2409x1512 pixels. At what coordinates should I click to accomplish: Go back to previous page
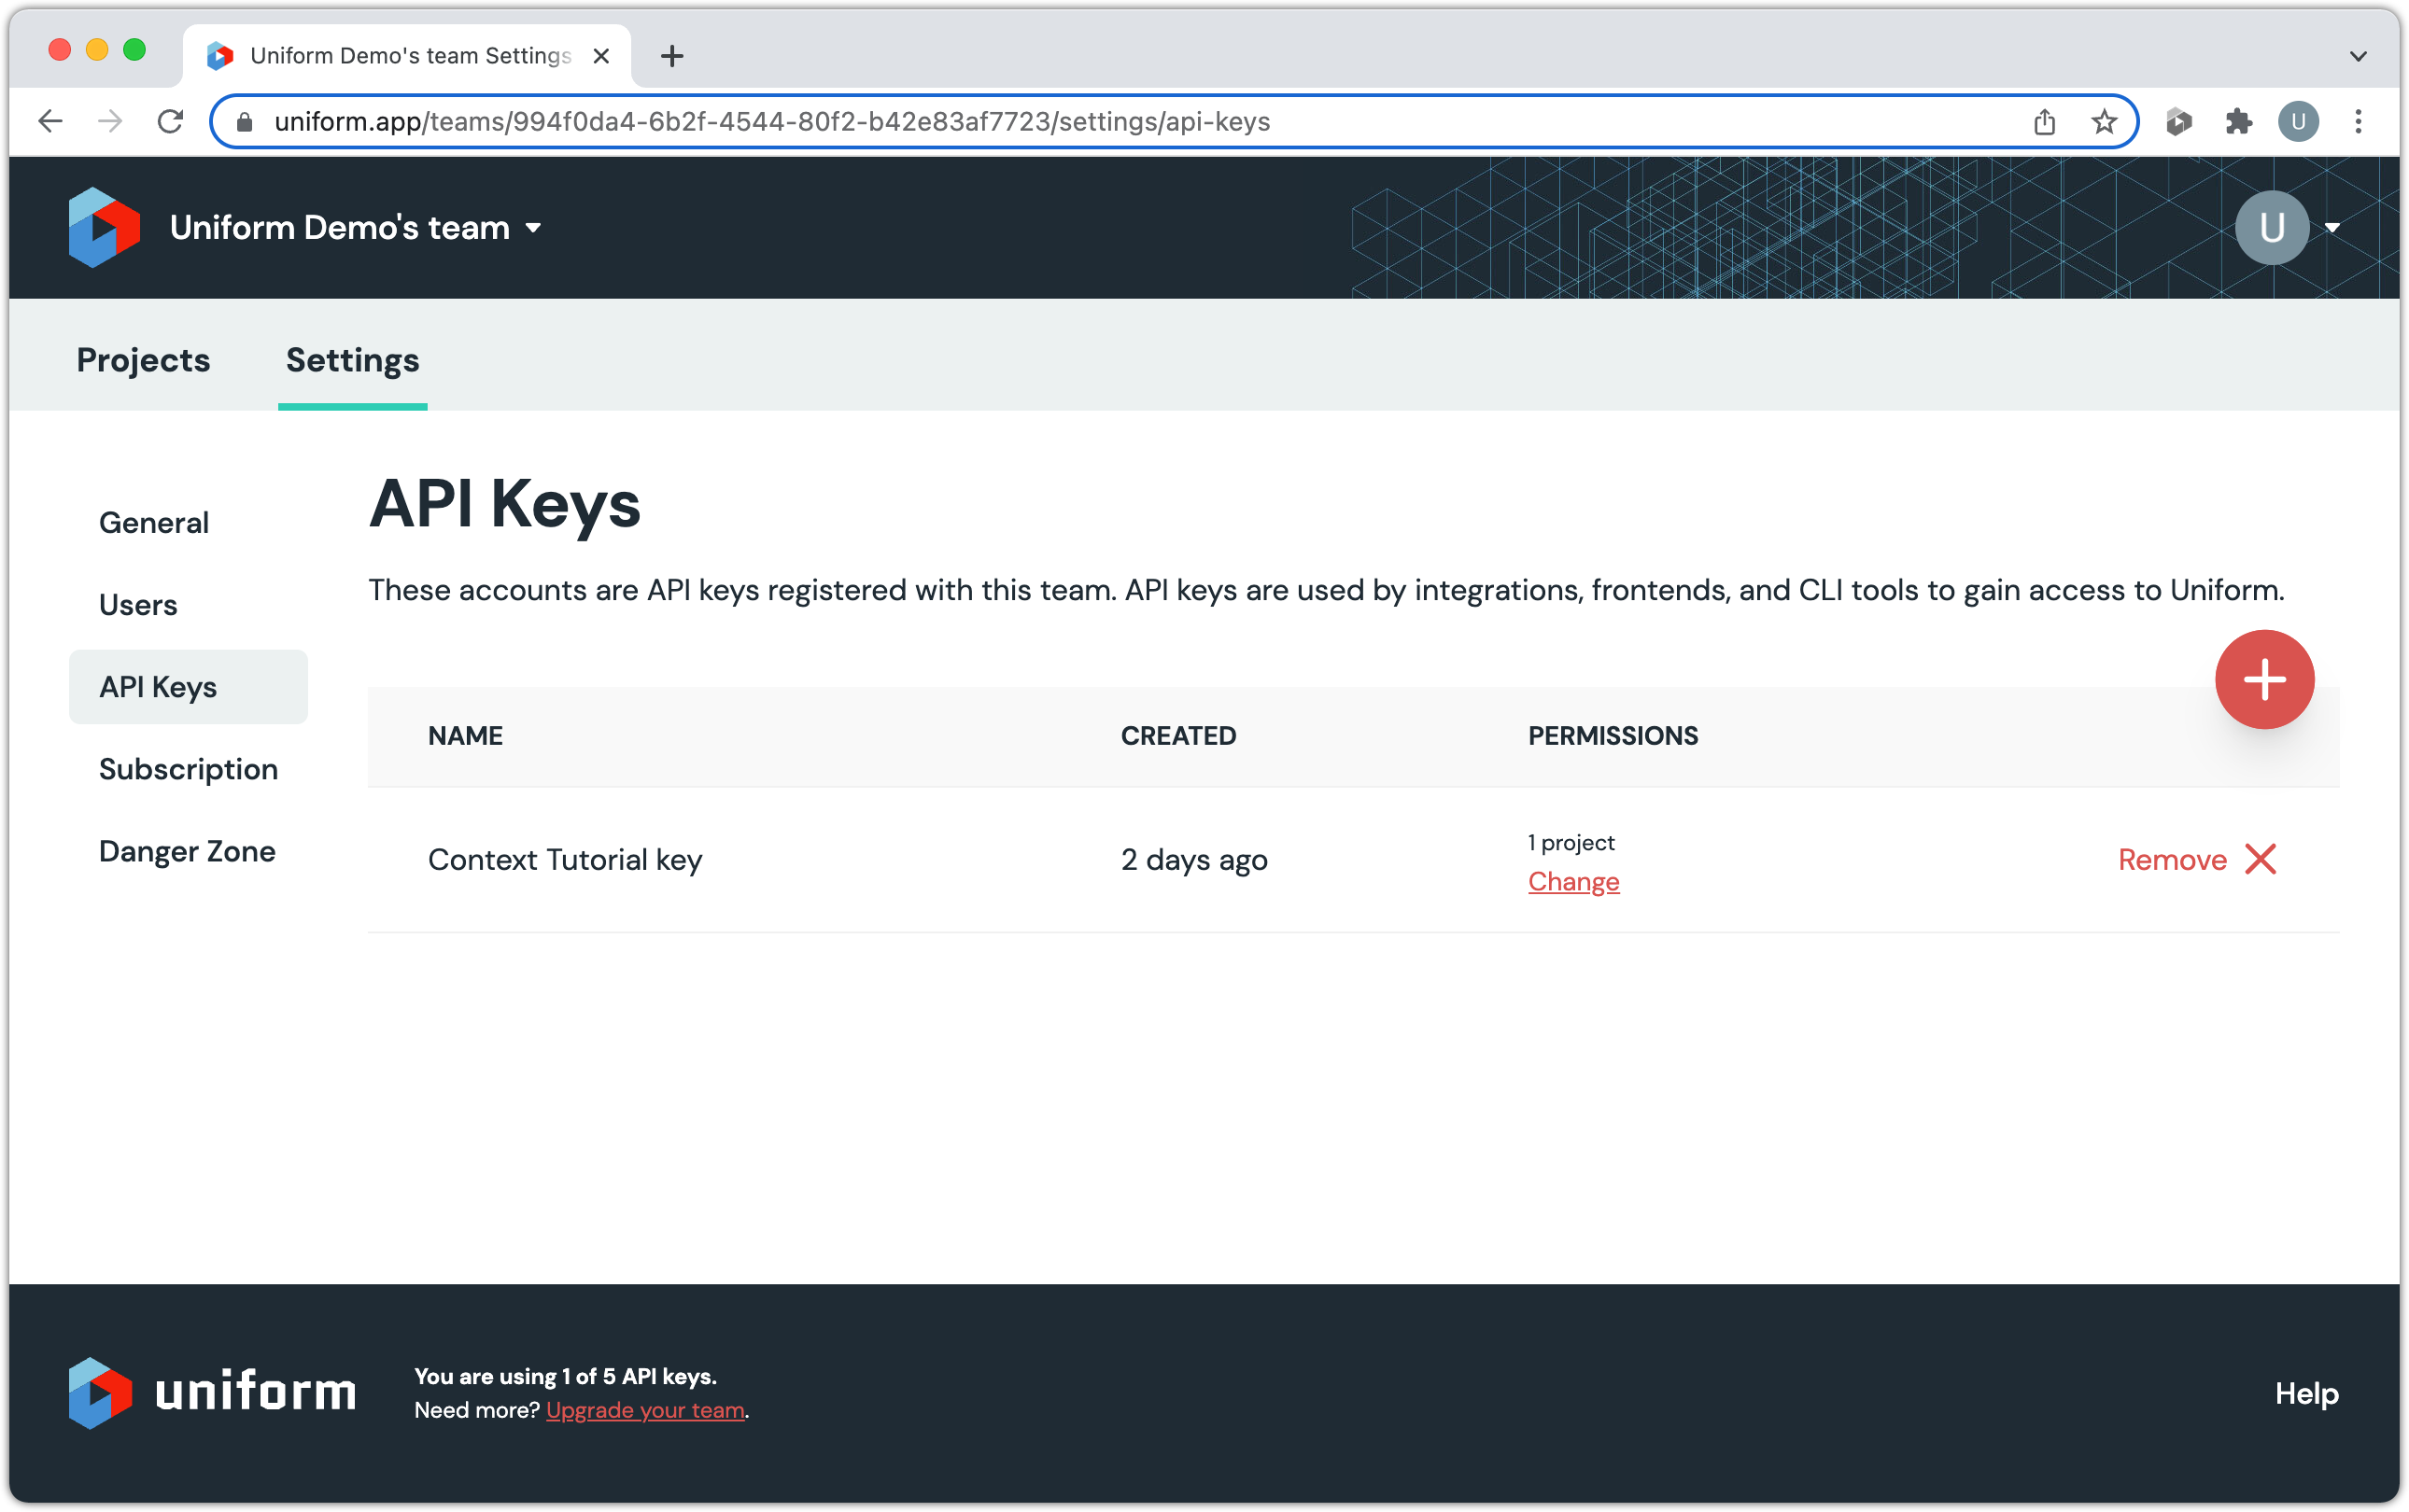pos(50,122)
